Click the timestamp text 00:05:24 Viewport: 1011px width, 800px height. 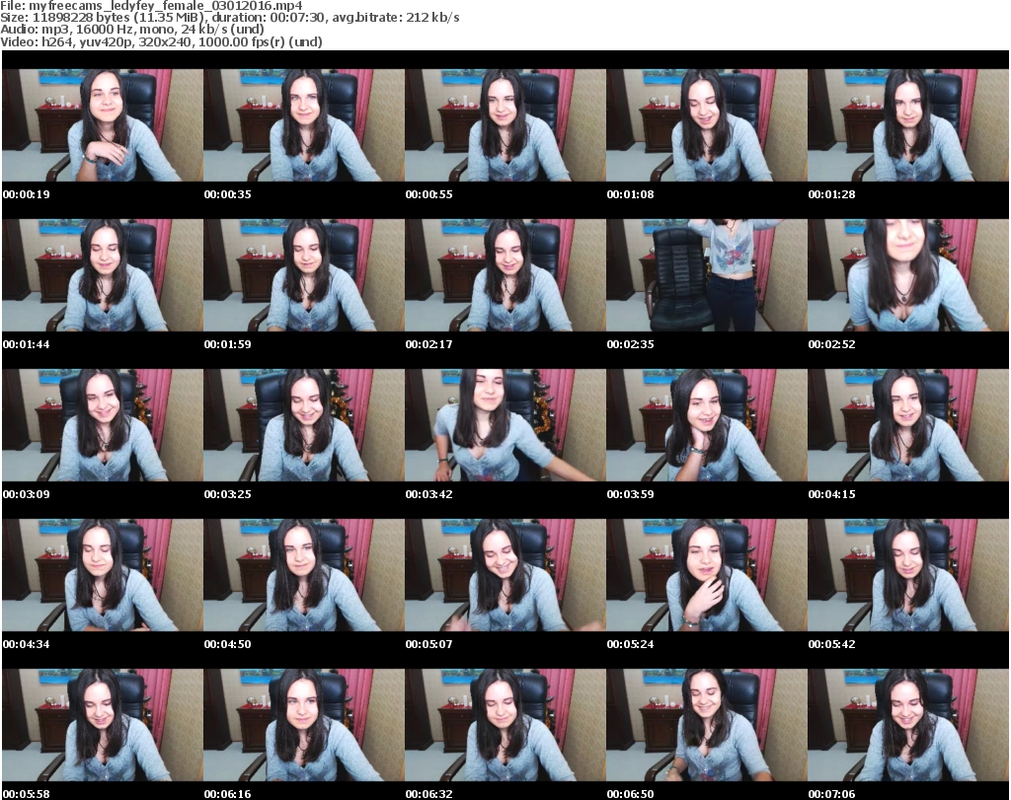(630, 644)
